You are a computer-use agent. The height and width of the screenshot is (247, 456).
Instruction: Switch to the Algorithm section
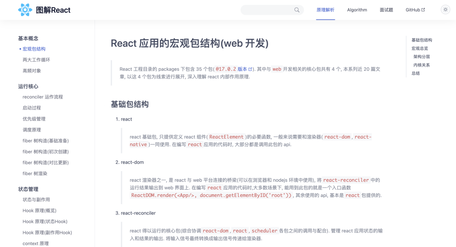[x=357, y=10]
